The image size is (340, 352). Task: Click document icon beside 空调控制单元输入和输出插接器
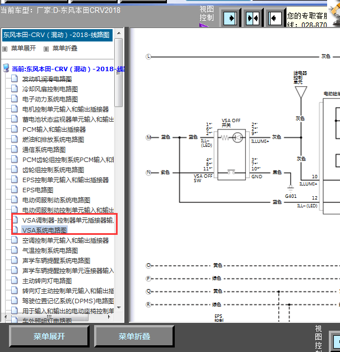[x=15, y=240]
